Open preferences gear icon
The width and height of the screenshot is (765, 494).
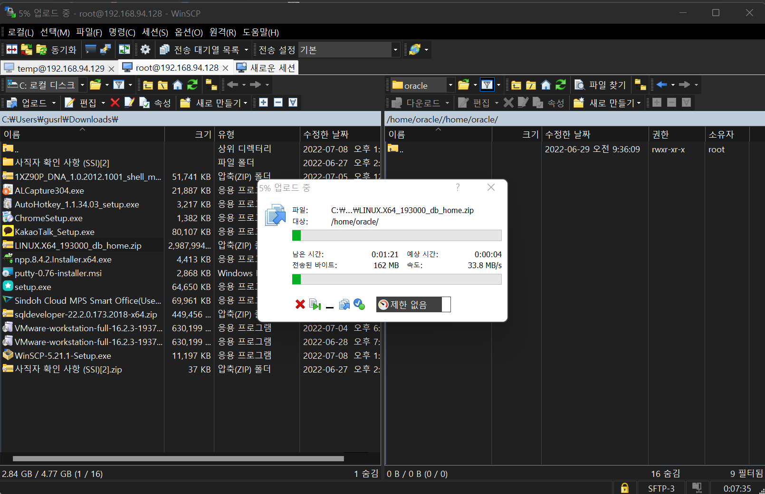pos(145,49)
